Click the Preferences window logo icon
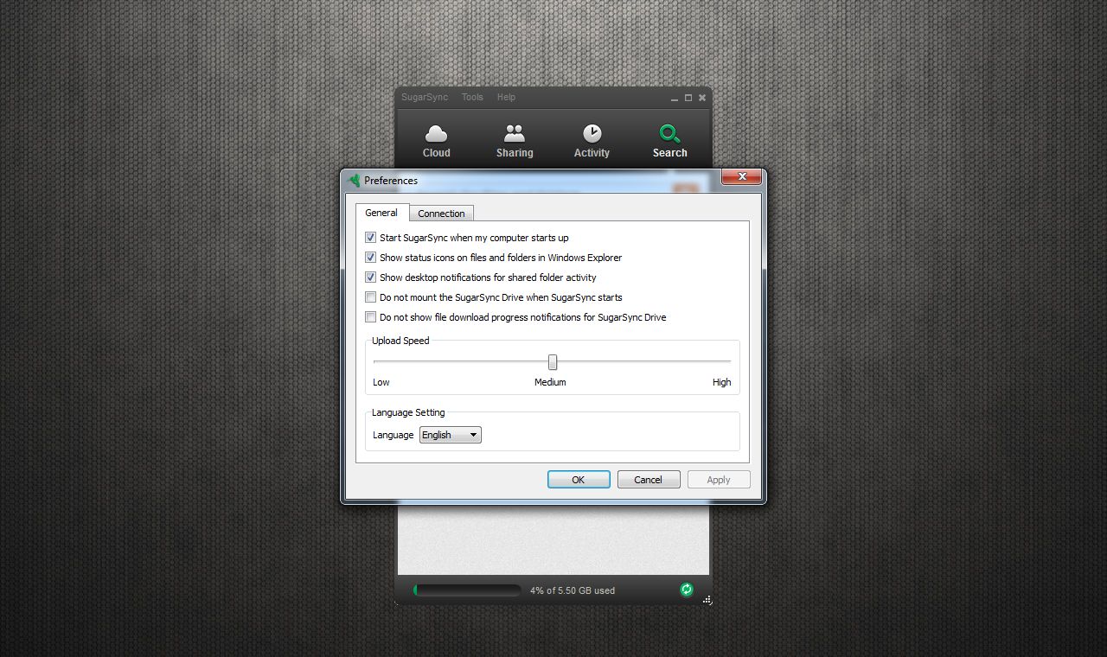The height and width of the screenshot is (657, 1107). pos(354,181)
